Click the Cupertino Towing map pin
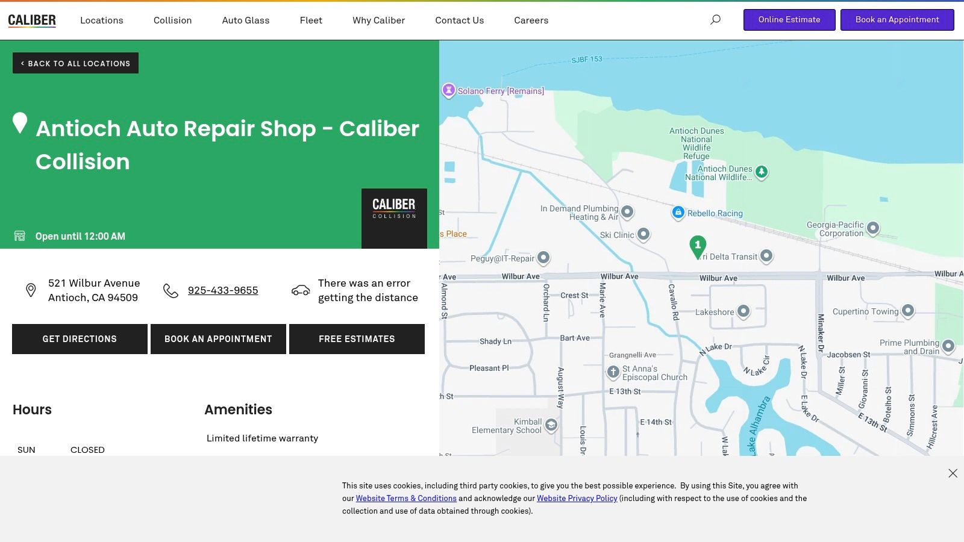Image resolution: width=964 pixels, height=542 pixels. pos(908,311)
